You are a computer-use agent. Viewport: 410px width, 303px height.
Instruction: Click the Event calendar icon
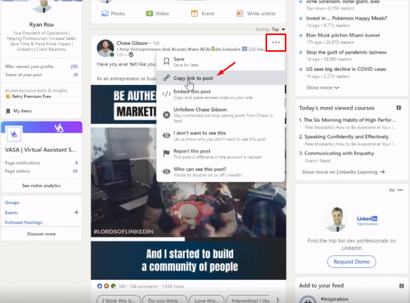click(194, 13)
